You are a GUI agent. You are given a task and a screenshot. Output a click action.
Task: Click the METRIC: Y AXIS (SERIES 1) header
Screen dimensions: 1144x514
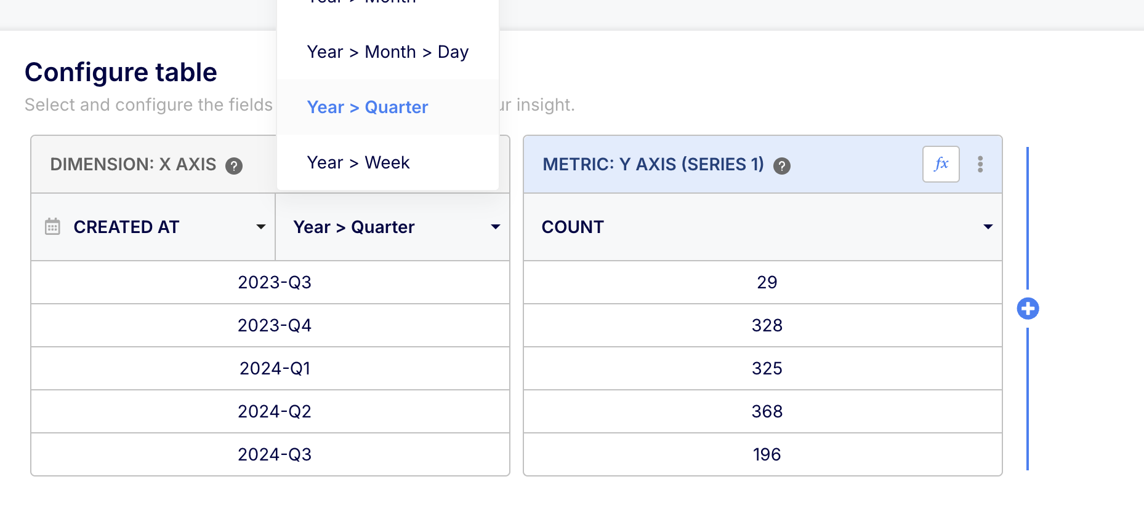(653, 165)
